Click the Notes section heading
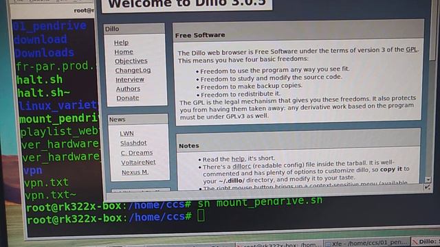This screenshot has height=247, width=440. click(189, 145)
